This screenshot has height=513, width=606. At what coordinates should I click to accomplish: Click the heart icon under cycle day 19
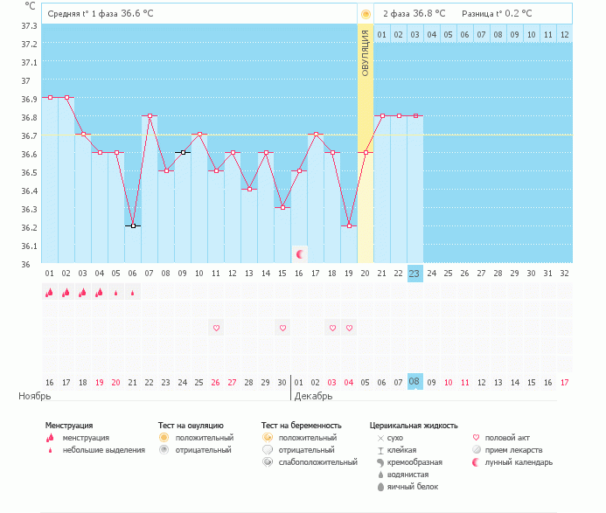[349, 328]
